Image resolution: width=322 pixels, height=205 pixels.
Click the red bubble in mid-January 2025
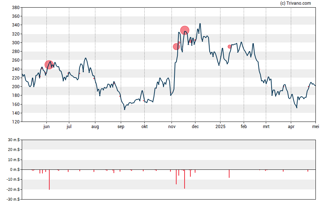[230, 47]
